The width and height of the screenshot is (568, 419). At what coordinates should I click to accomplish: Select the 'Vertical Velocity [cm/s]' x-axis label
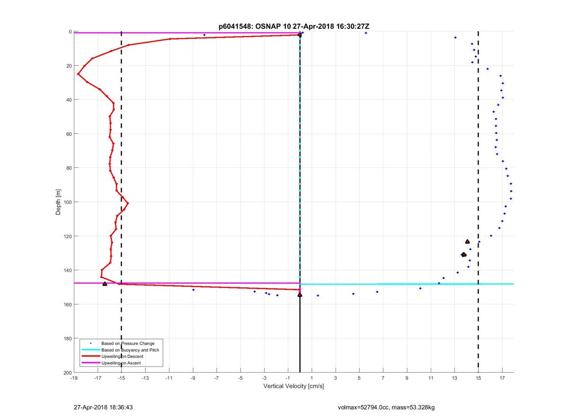293,386
